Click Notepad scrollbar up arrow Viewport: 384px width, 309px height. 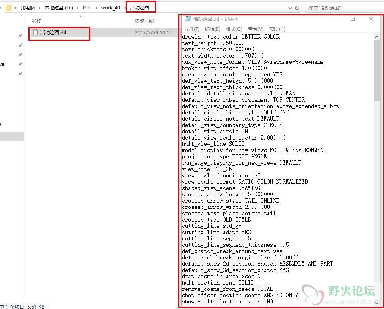pos(377,37)
